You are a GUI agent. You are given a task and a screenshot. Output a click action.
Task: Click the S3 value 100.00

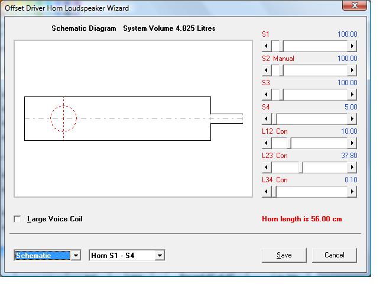348,83
